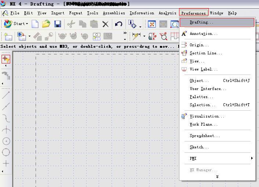Click the Paste clipboard icon
The height and width of the screenshot is (187, 259).
coord(94,24)
